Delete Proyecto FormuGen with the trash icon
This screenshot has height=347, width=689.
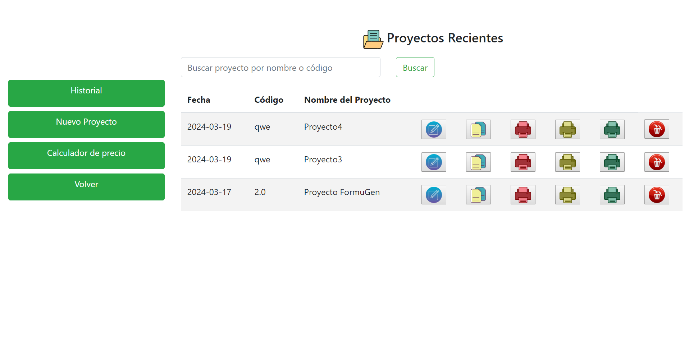(x=657, y=195)
